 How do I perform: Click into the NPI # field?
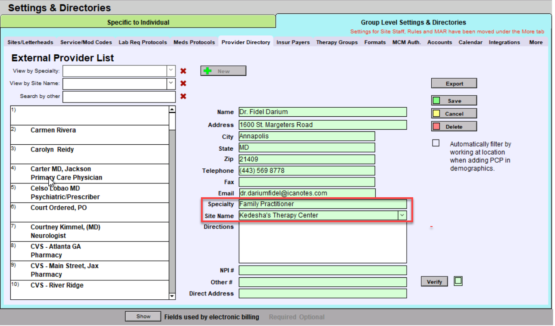(x=322, y=270)
